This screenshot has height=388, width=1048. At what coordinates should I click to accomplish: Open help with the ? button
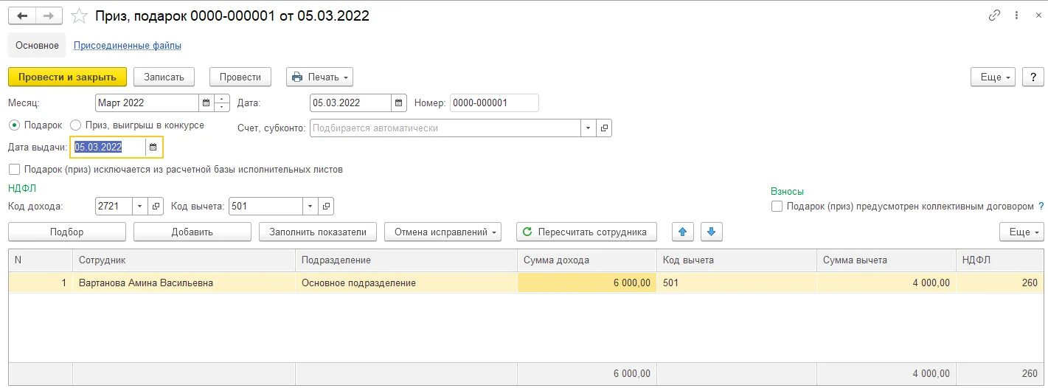1033,77
